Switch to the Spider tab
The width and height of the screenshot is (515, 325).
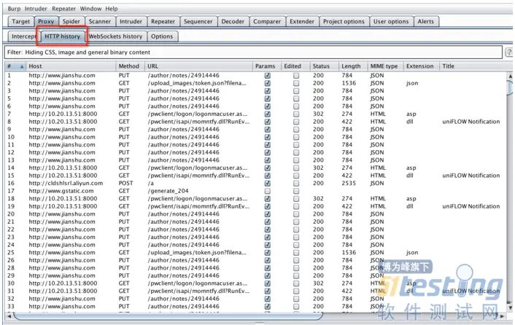coord(71,21)
